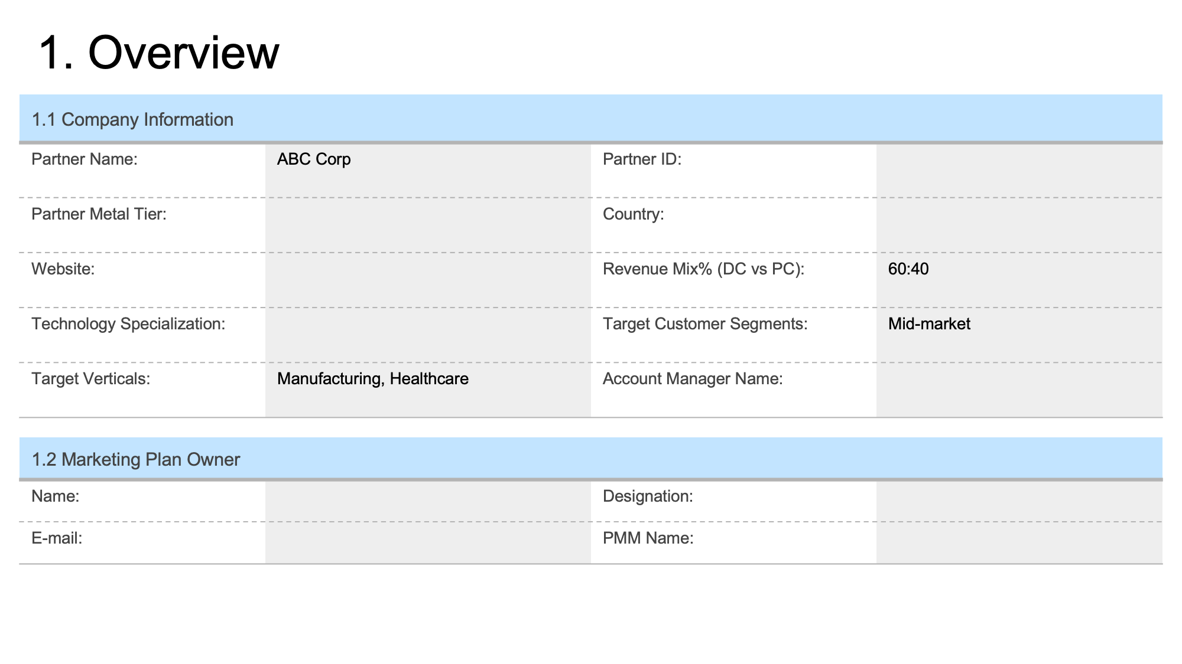Click the Revenue Mix% (DC vs PC) label
The image size is (1182, 664).
(703, 269)
